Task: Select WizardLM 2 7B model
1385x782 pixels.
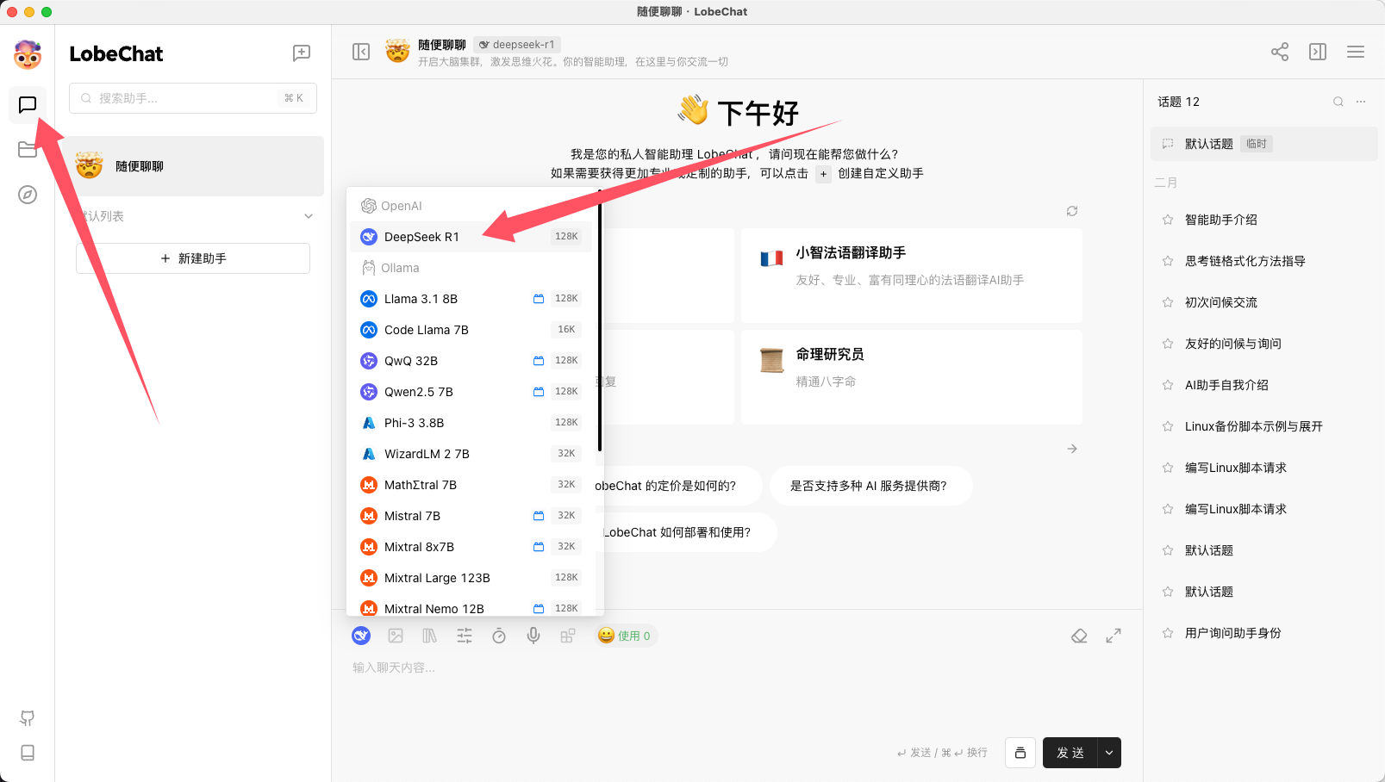Action: (x=471, y=454)
